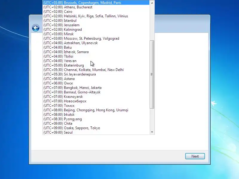Viewport: 239px width, 179px height.
Task: Click the list scrollbar up arrow
Action: click(152, 3)
